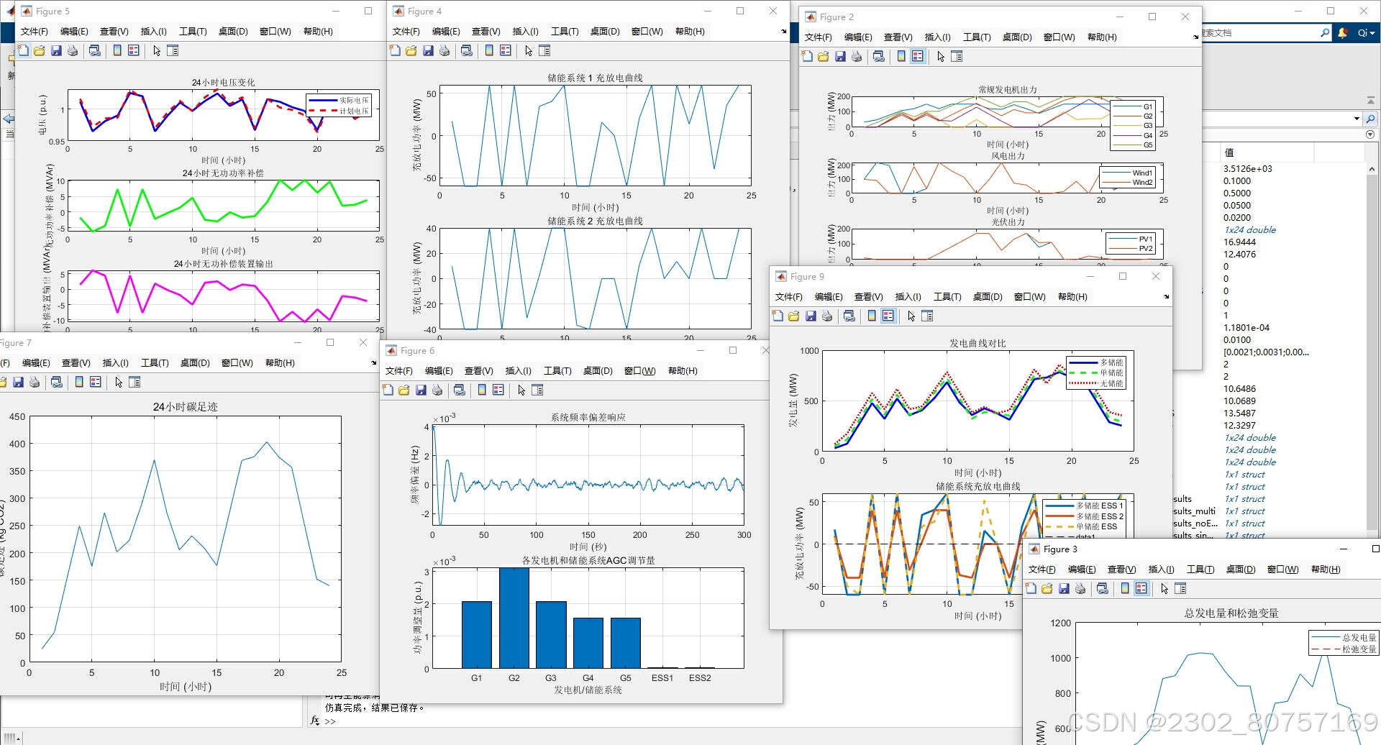The width and height of the screenshot is (1381, 745).
Task: Open 工具(T) menu in Figure 2
Action: 977,37
